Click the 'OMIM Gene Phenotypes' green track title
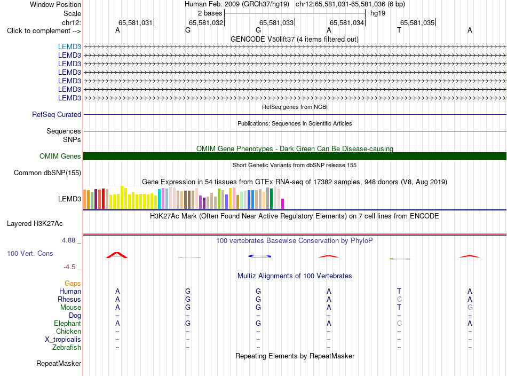Screen dimensions: 507x376 295,148
